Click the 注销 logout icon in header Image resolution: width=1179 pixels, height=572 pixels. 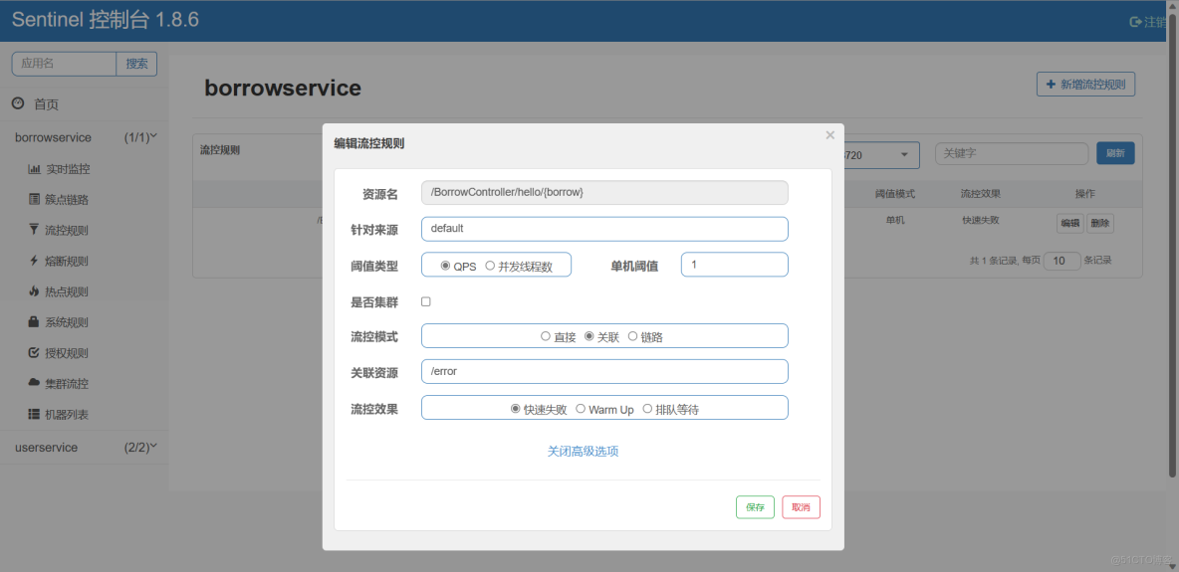click(x=1136, y=22)
